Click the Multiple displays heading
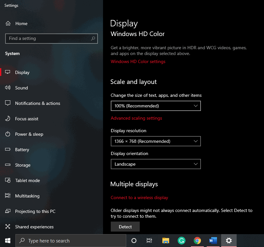The width and height of the screenshot is (264, 247). point(134,184)
